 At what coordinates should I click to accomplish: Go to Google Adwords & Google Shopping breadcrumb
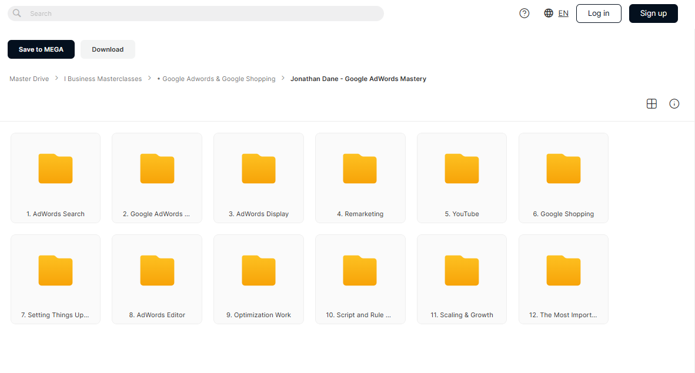click(x=216, y=79)
